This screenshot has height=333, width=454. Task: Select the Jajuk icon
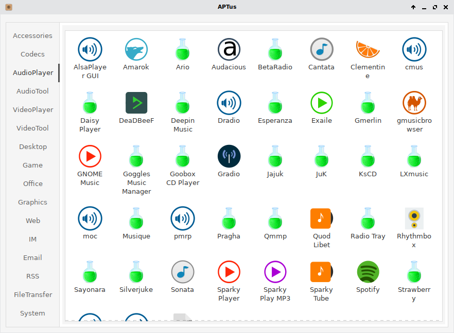(275, 156)
